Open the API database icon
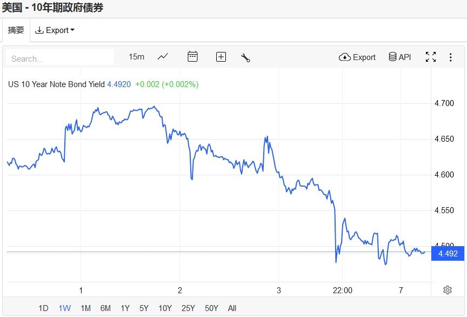Viewport: 467px width, 317px height. point(400,57)
